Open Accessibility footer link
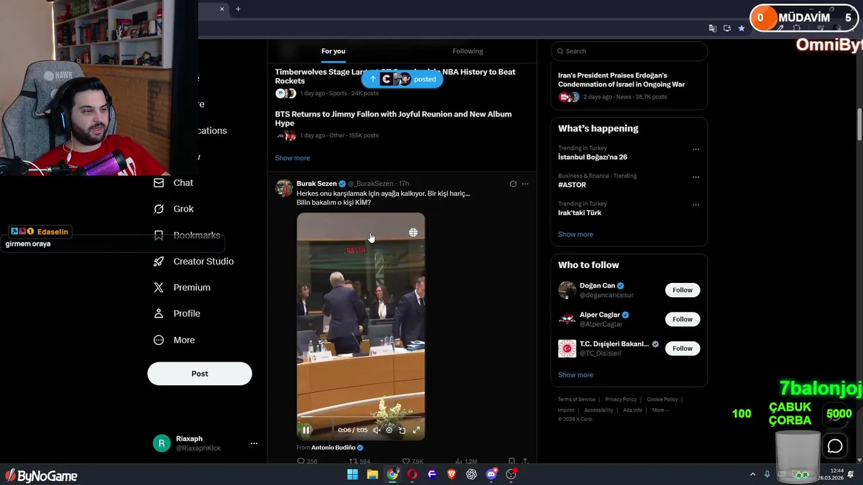 (x=599, y=410)
